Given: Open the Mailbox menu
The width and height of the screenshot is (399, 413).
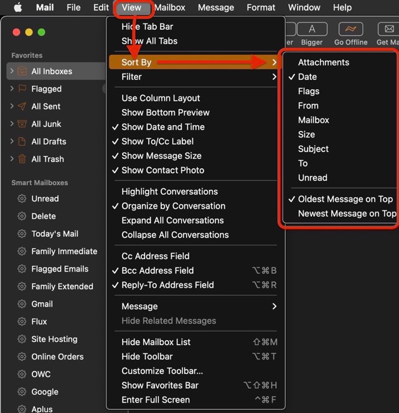Looking at the screenshot, I should (x=170, y=7).
